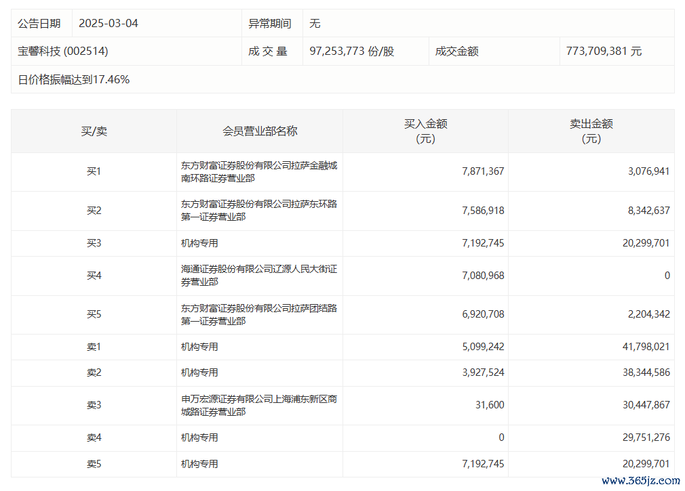The width and height of the screenshot is (685, 491).
Task: Select buy amount 3,927,524
Action: pyautogui.click(x=483, y=373)
